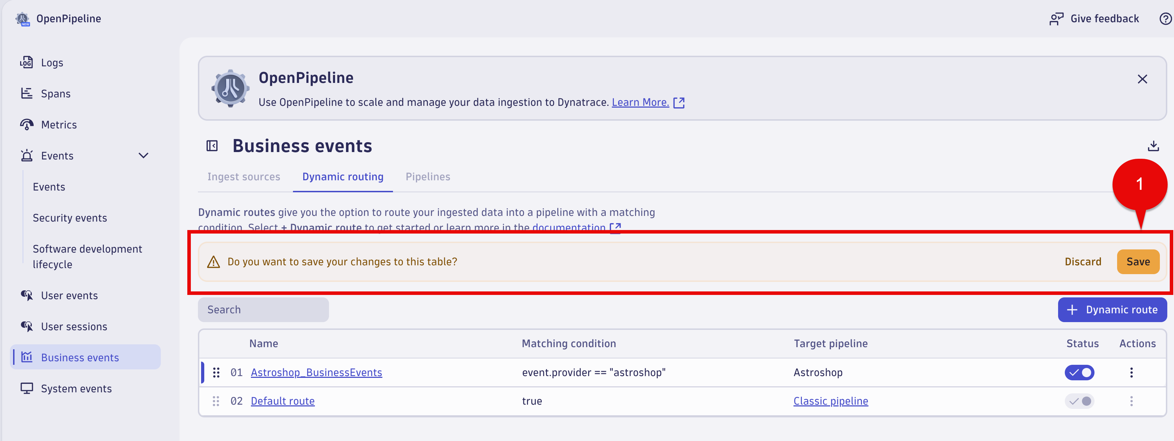Viewport: 1174px width, 441px height.
Task: Open Security events sub-item
Action: pos(70,218)
